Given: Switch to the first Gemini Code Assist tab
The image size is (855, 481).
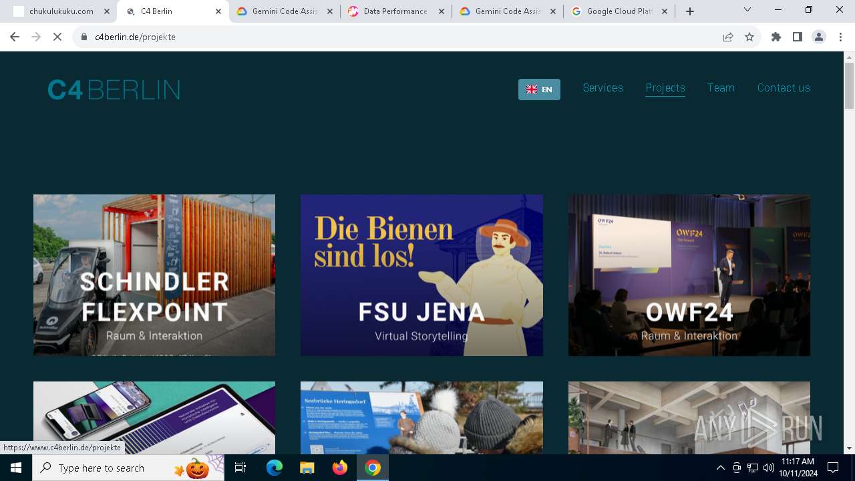Looking at the screenshot, I should (285, 11).
